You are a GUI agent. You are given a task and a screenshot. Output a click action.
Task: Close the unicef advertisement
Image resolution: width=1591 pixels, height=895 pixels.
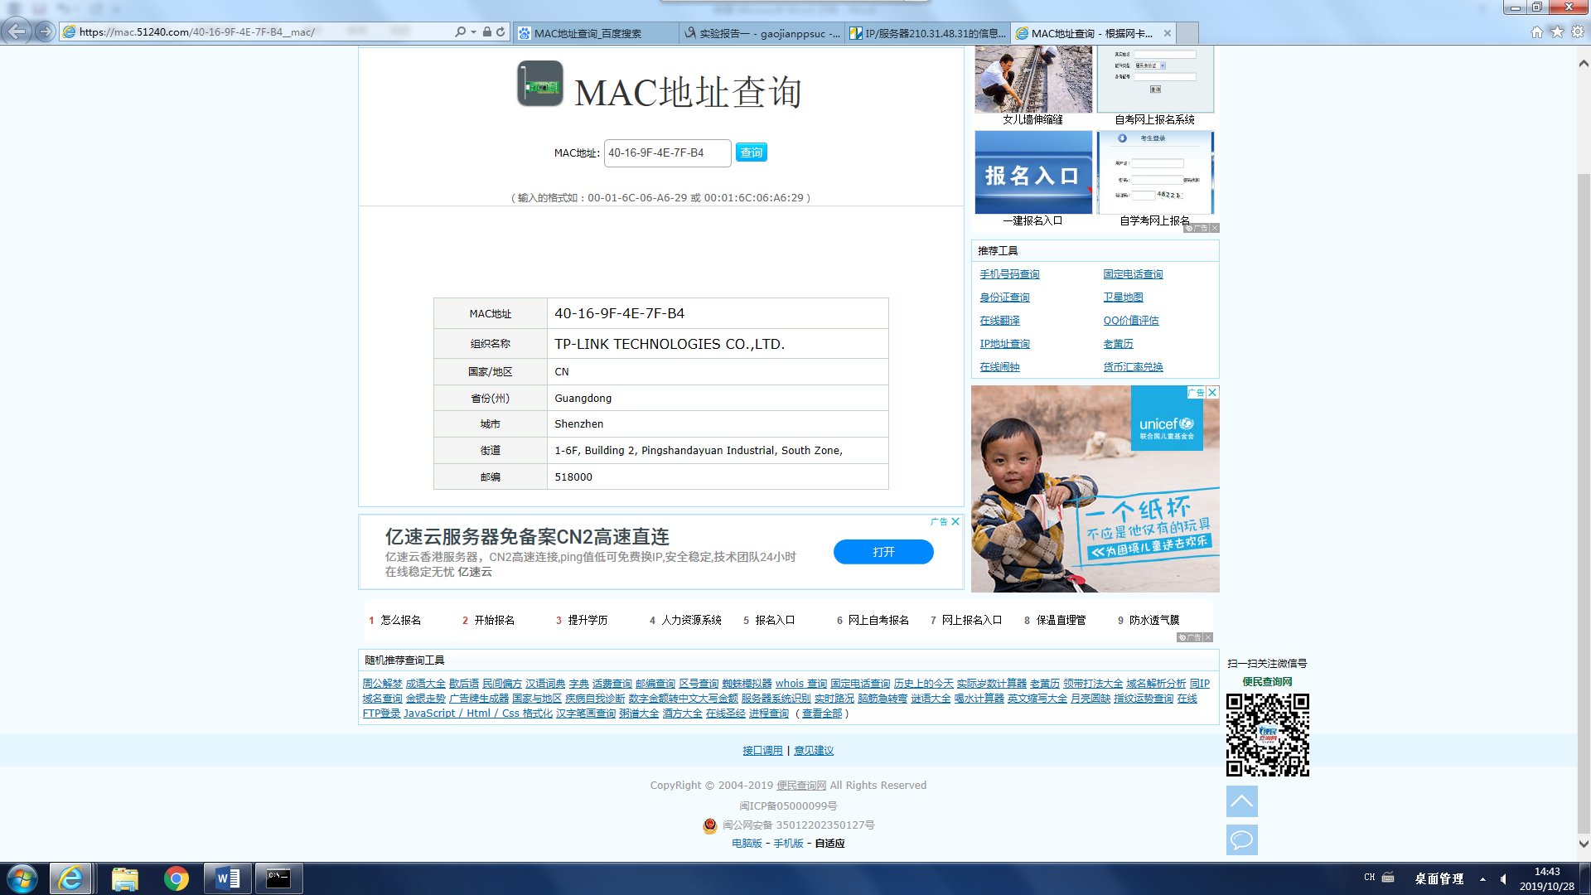(x=1212, y=392)
